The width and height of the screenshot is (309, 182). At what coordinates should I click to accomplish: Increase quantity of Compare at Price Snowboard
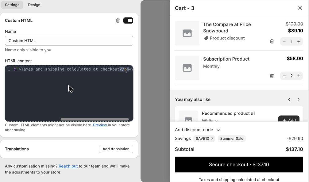[x=299, y=41]
